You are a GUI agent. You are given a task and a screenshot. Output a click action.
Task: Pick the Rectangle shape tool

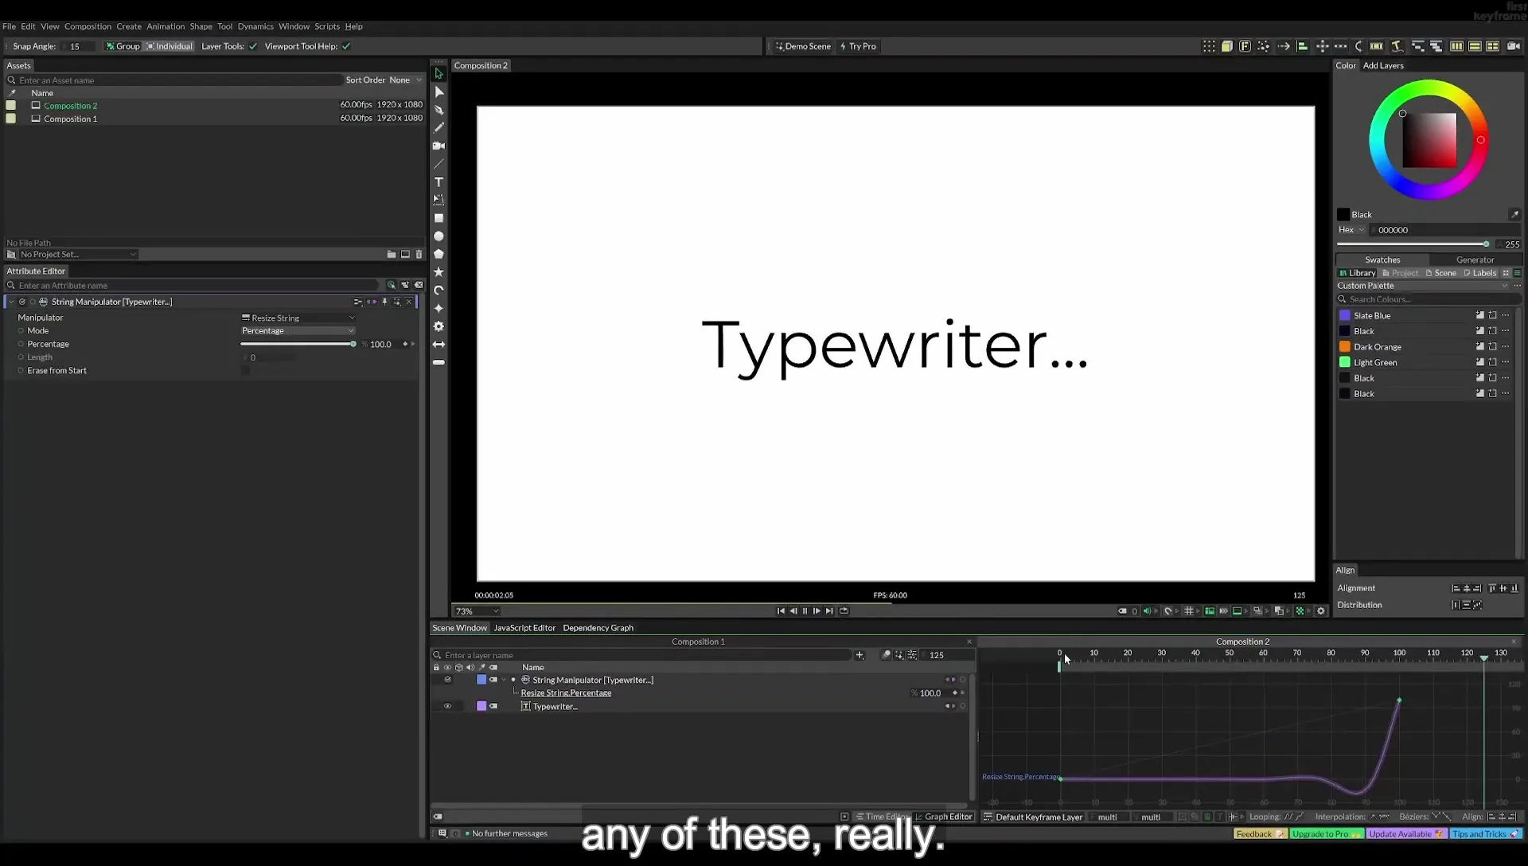coord(439,218)
